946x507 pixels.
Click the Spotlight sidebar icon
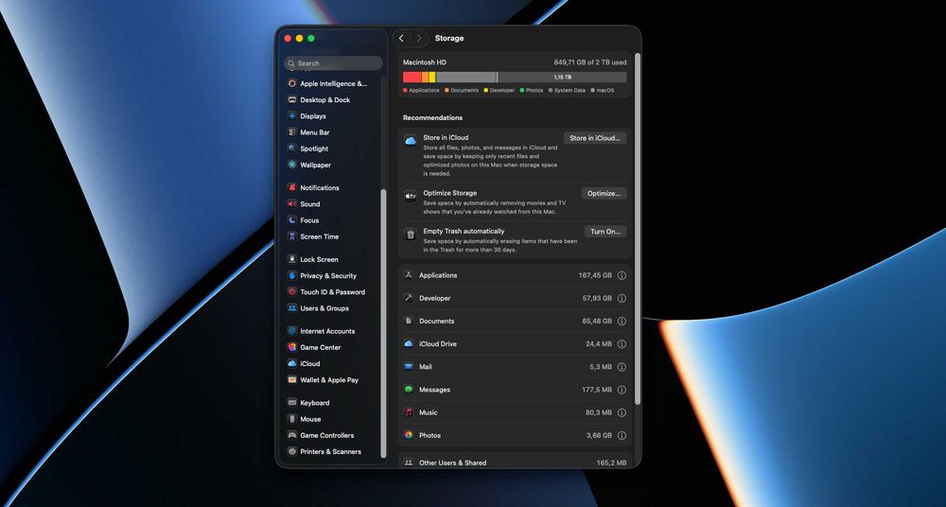(292, 149)
